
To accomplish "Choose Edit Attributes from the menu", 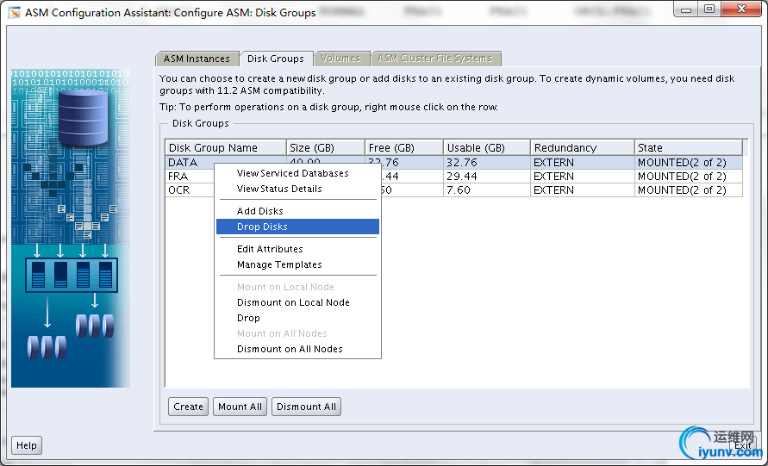I will click(270, 249).
